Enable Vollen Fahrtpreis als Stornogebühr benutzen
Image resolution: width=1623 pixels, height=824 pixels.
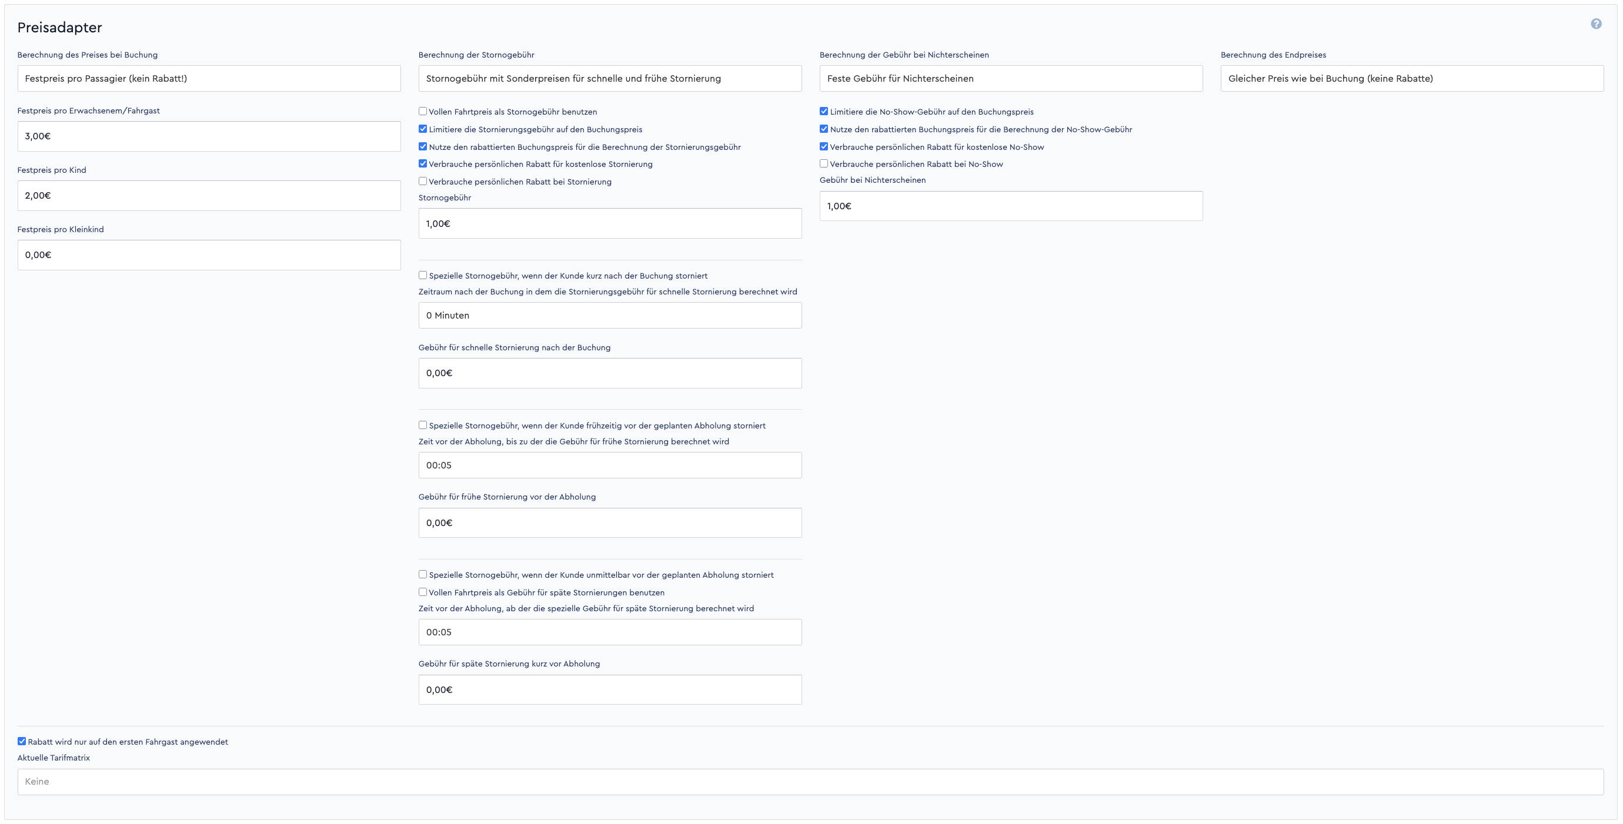point(423,112)
